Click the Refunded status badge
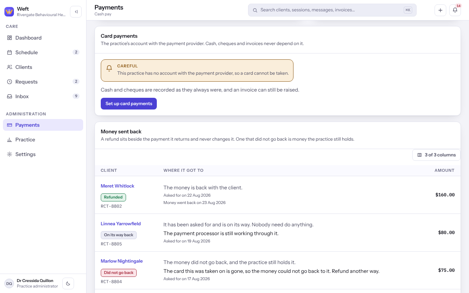 click(113, 197)
